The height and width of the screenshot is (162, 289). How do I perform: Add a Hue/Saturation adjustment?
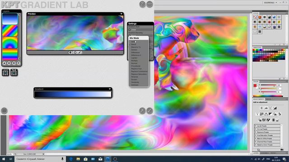[x=262, y=114]
